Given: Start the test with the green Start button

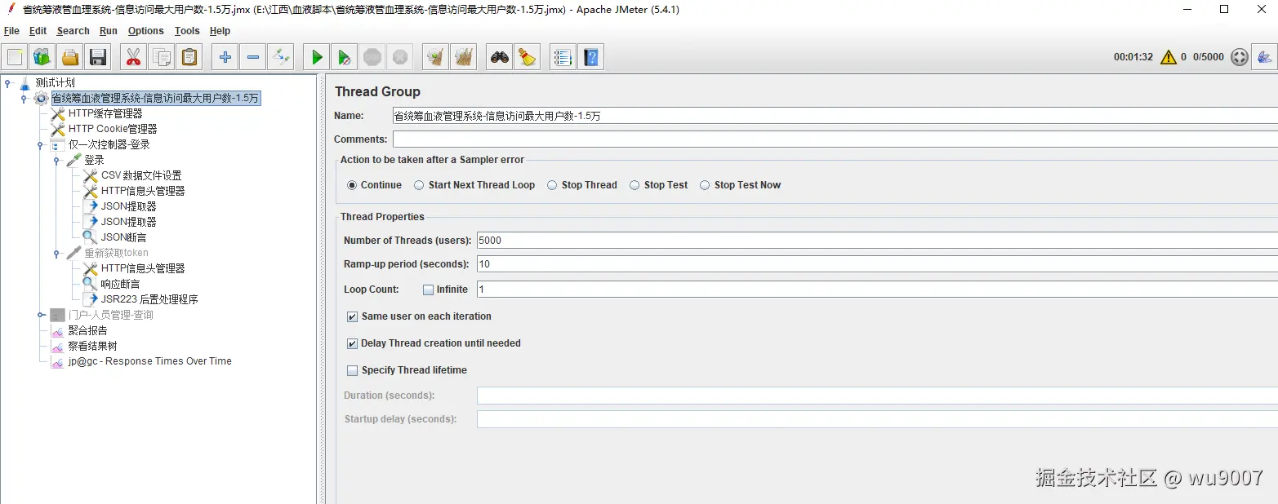Looking at the screenshot, I should pyautogui.click(x=316, y=56).
